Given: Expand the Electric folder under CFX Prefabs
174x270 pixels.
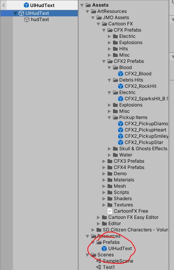Looking at the screenshot, I should point(109,36).
